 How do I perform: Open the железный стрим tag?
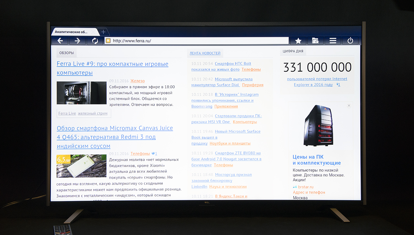coord(93,113)
